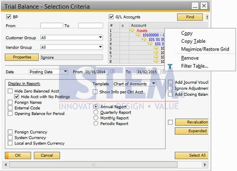Click the arrow icon in row 3
The image size is (237, 171).
tap(144, 39)
